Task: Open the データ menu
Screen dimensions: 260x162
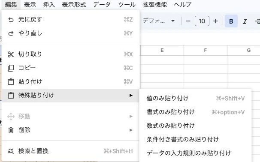Action: [102, 4]
